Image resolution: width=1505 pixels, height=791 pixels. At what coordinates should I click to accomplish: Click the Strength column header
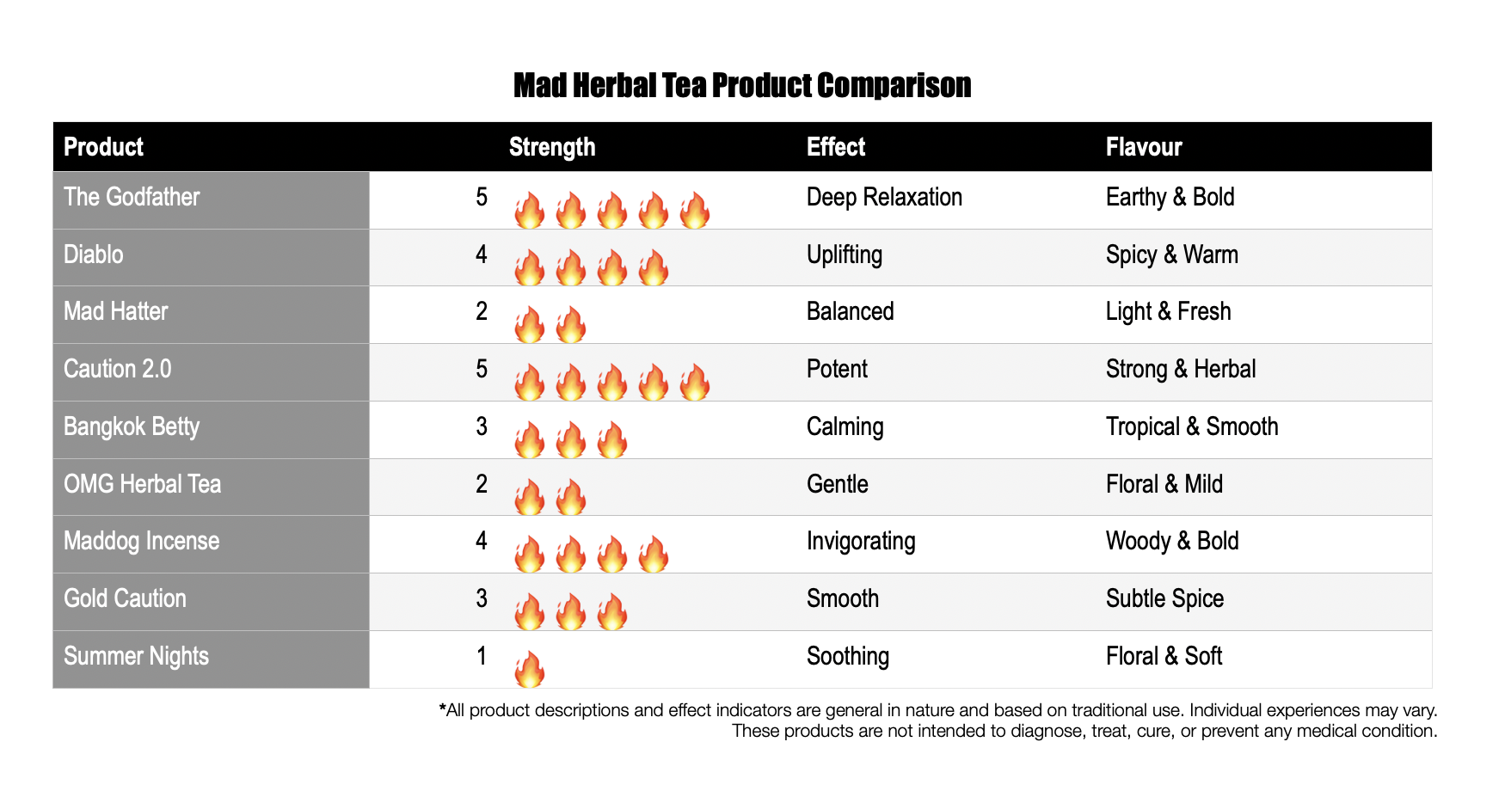[552, 147]
